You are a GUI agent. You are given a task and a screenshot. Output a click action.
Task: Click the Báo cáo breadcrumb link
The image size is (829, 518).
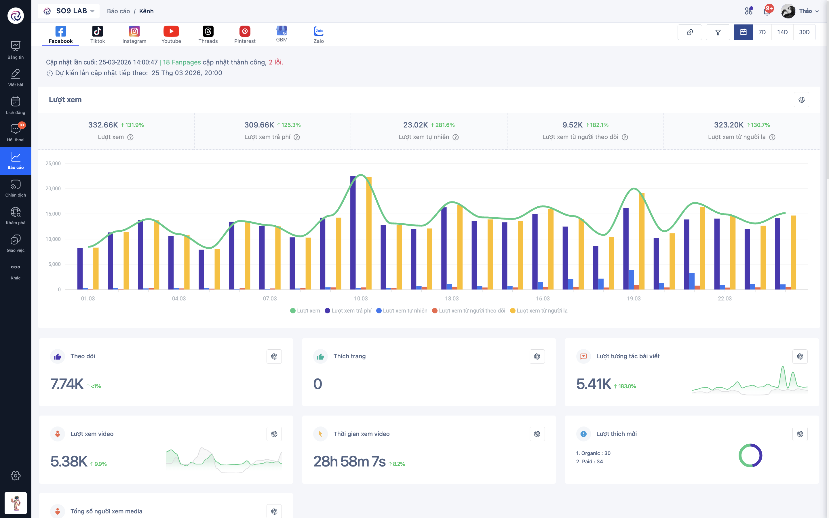118,11
